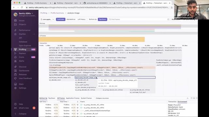This screenshot has width=209, height=117.
Task: Open What's new broadcast icon
Action: pyautogui.click(x=15, y=108)
